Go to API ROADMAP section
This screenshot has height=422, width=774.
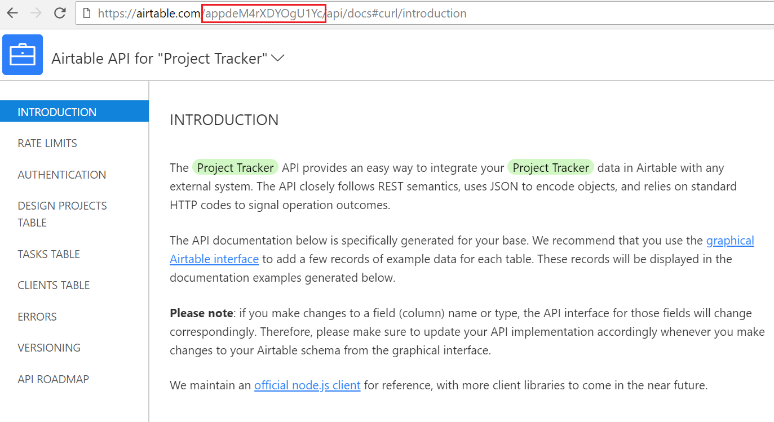tap(54, 379)
